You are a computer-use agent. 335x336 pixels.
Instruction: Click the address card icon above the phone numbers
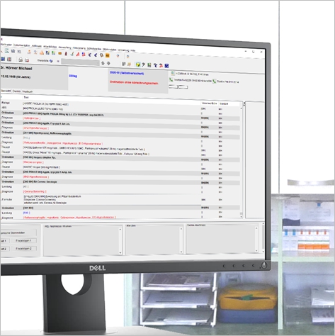point(173,73)
